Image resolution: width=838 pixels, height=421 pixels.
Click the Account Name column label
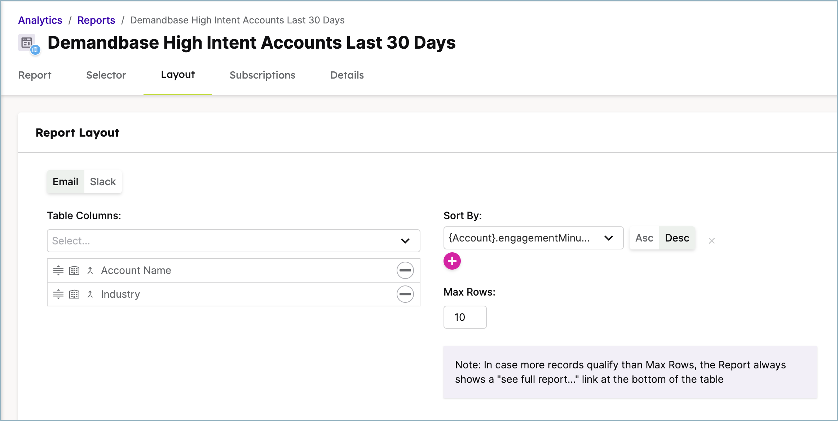click(136, 270)
